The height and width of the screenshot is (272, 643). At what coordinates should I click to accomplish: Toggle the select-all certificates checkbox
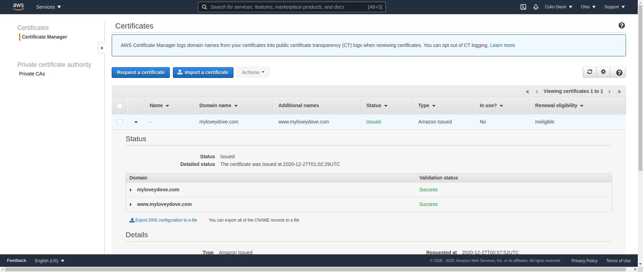click(x=120, y=106)
